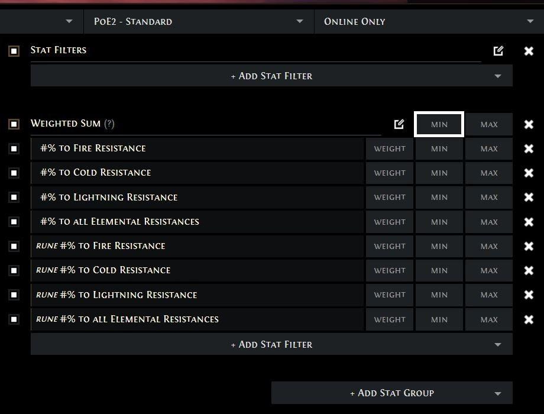Toggle the Weighted Sum group checkbox

click(x=14, y=124)
